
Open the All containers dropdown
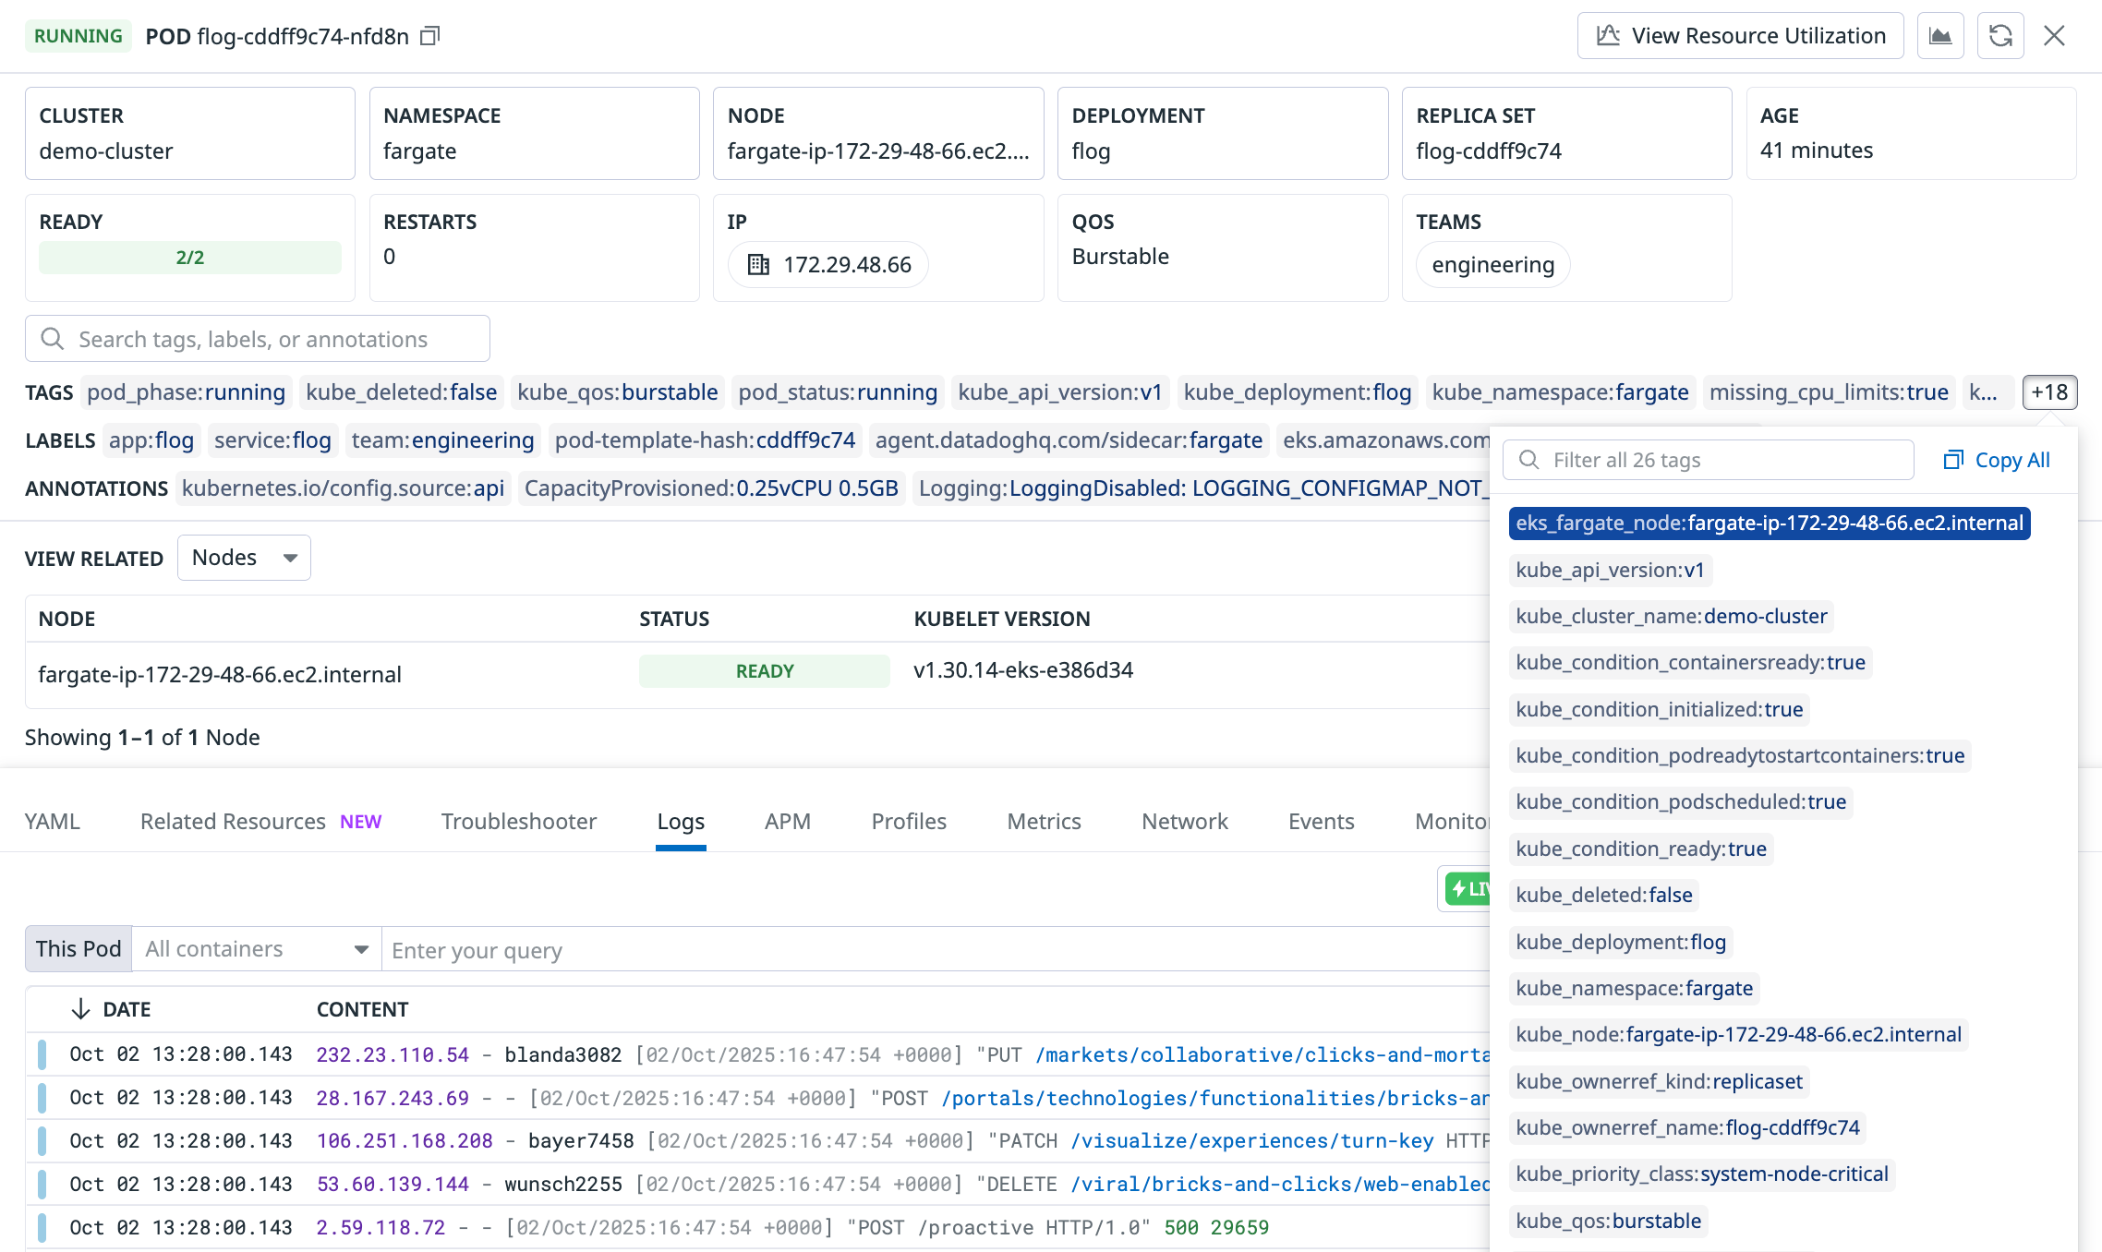(256, 948)
